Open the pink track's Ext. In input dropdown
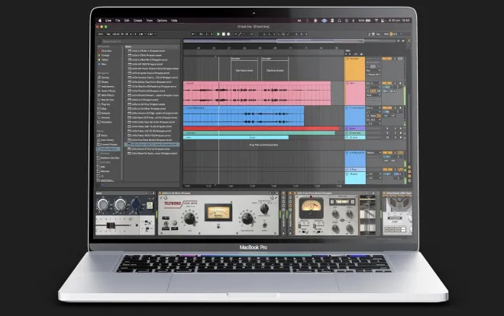 pyautogui.click(x=373, y=83)
